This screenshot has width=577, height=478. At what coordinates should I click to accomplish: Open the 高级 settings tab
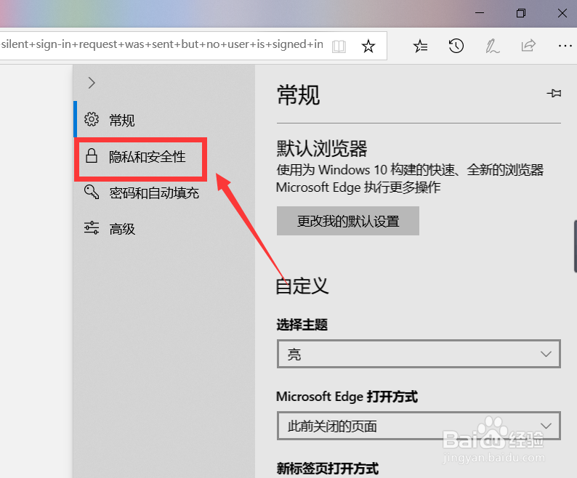click(164, 229)
